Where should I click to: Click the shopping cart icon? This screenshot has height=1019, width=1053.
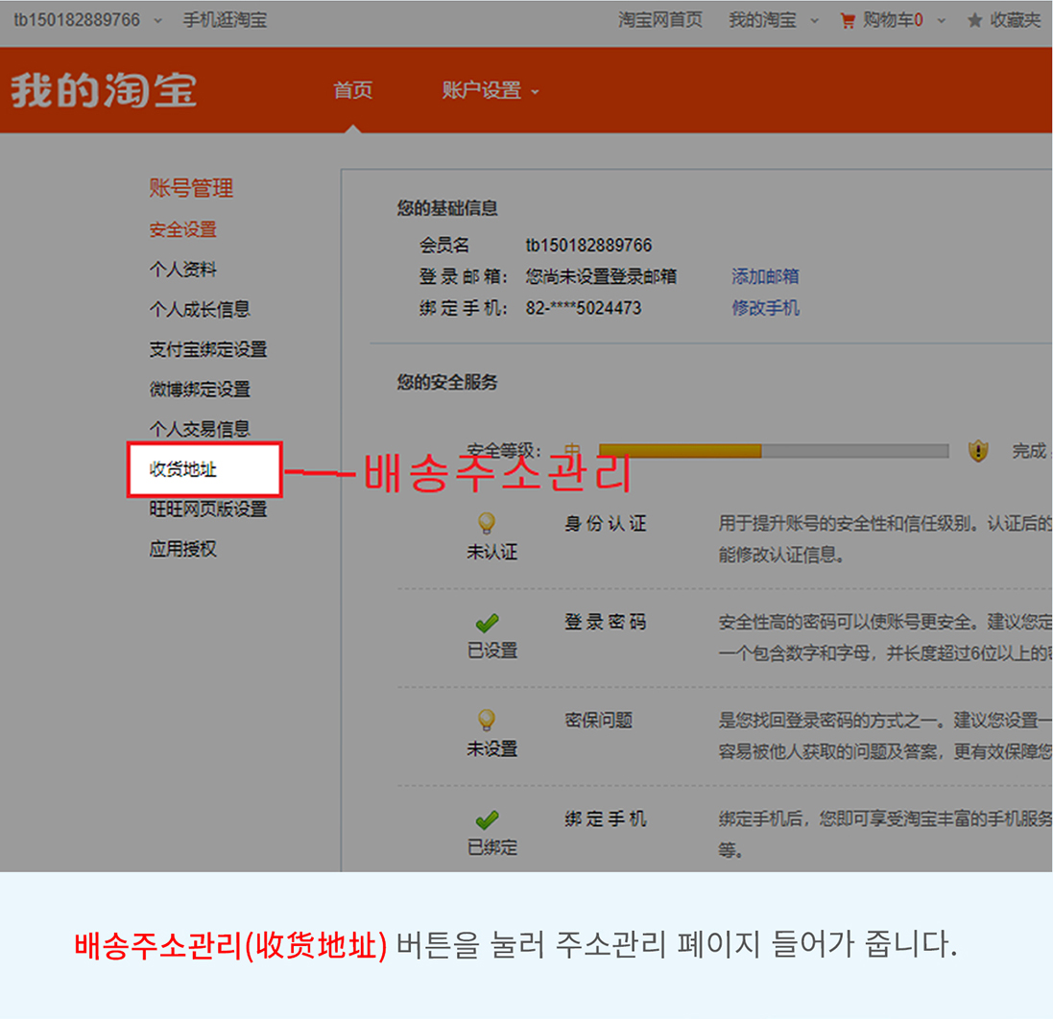coord(848,21)
